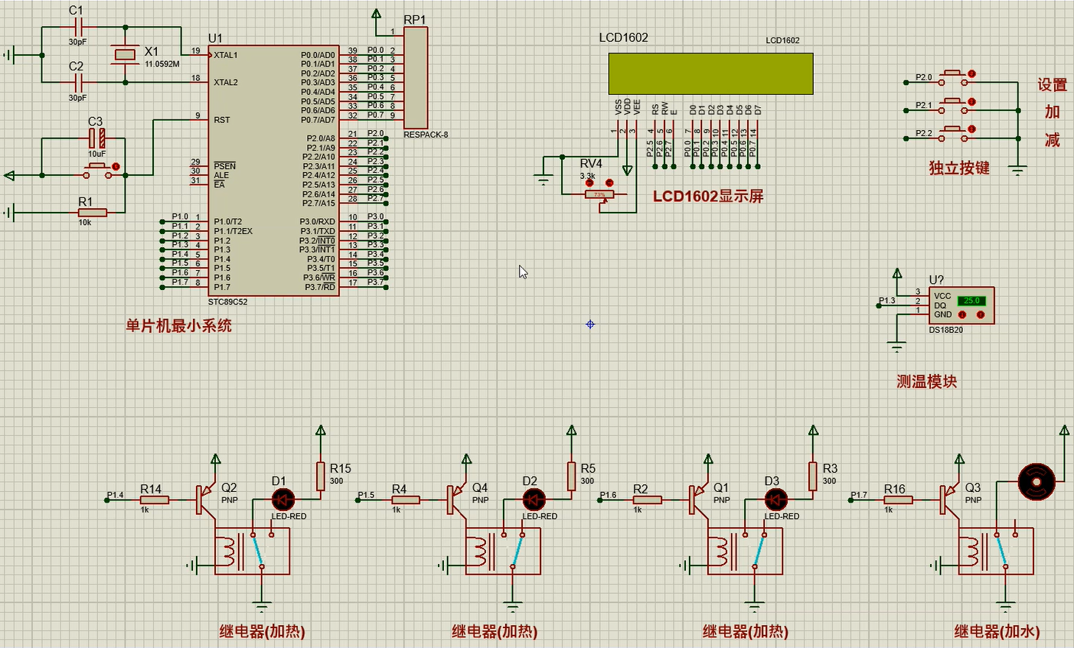Decrease RV4 potentiometer using left red button
Image resolution: width=1074 pixels, height=648 pixels.
pos(589,183)
